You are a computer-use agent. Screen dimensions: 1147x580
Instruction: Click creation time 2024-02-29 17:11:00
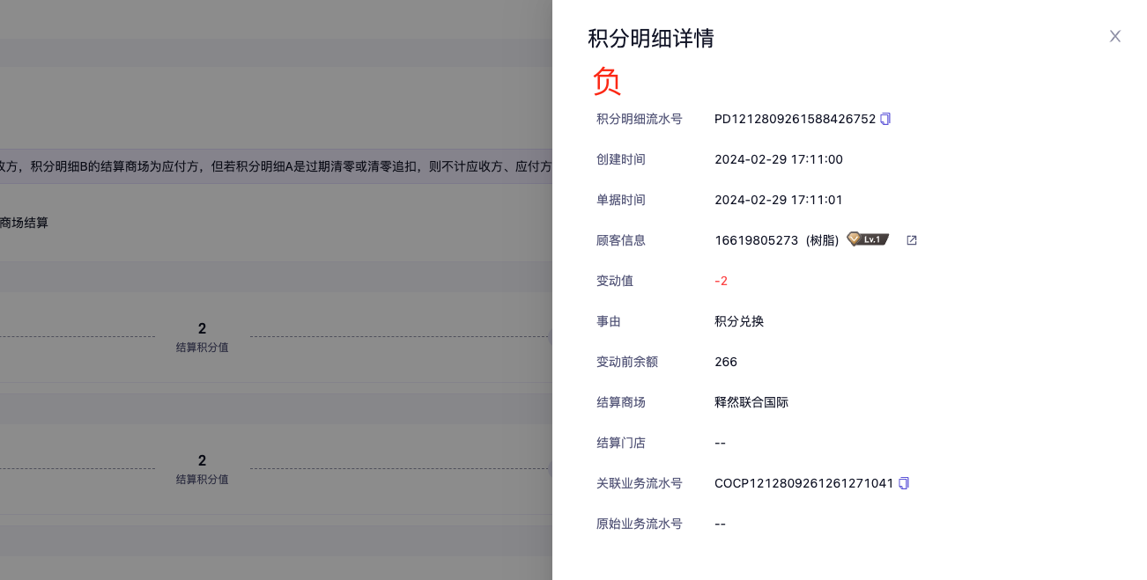[x=778, y=159]
